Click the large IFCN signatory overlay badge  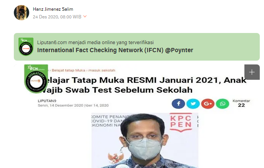36,79
